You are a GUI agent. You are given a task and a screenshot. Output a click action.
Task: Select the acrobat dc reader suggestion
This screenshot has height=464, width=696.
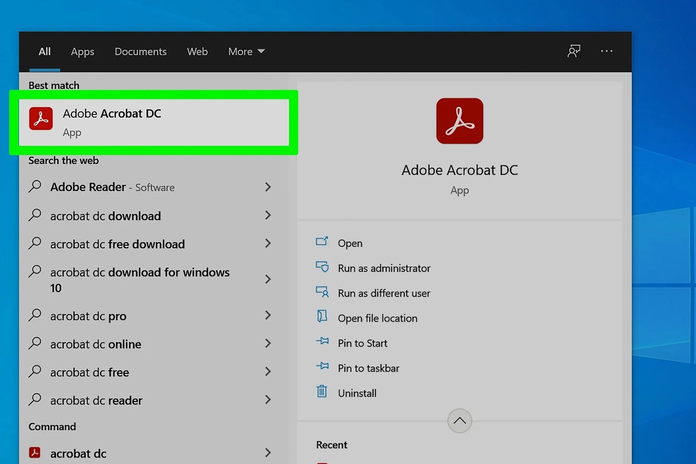(96, 401)
